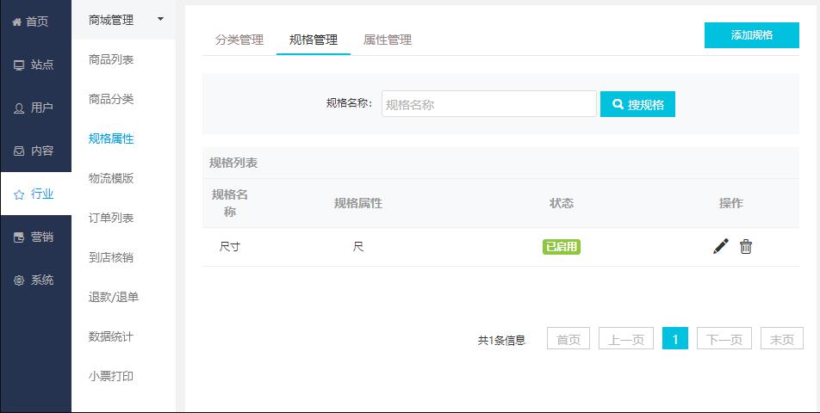
Task: Click the 尺寸 spec name cell
Action: click(230, 246)
